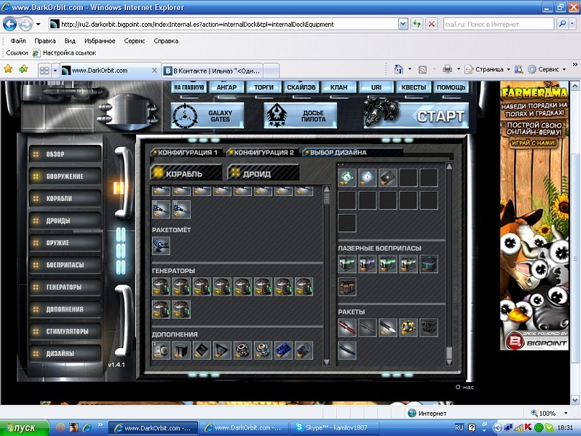This screenshot has width=581, height=436.
Task: Open Избранное menu in menu bar
Action: (x=99, y=41)
